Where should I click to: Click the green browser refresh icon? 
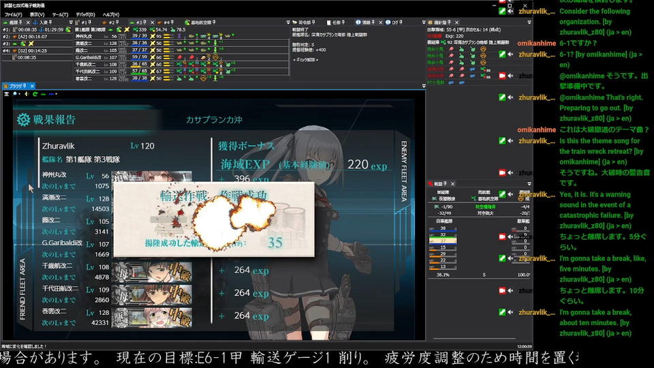click(35, 94)
